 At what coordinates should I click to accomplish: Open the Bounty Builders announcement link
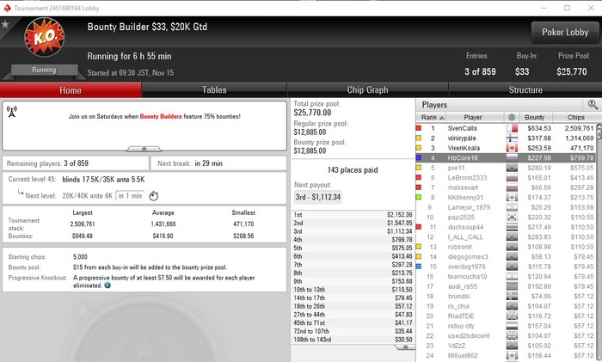161,116
